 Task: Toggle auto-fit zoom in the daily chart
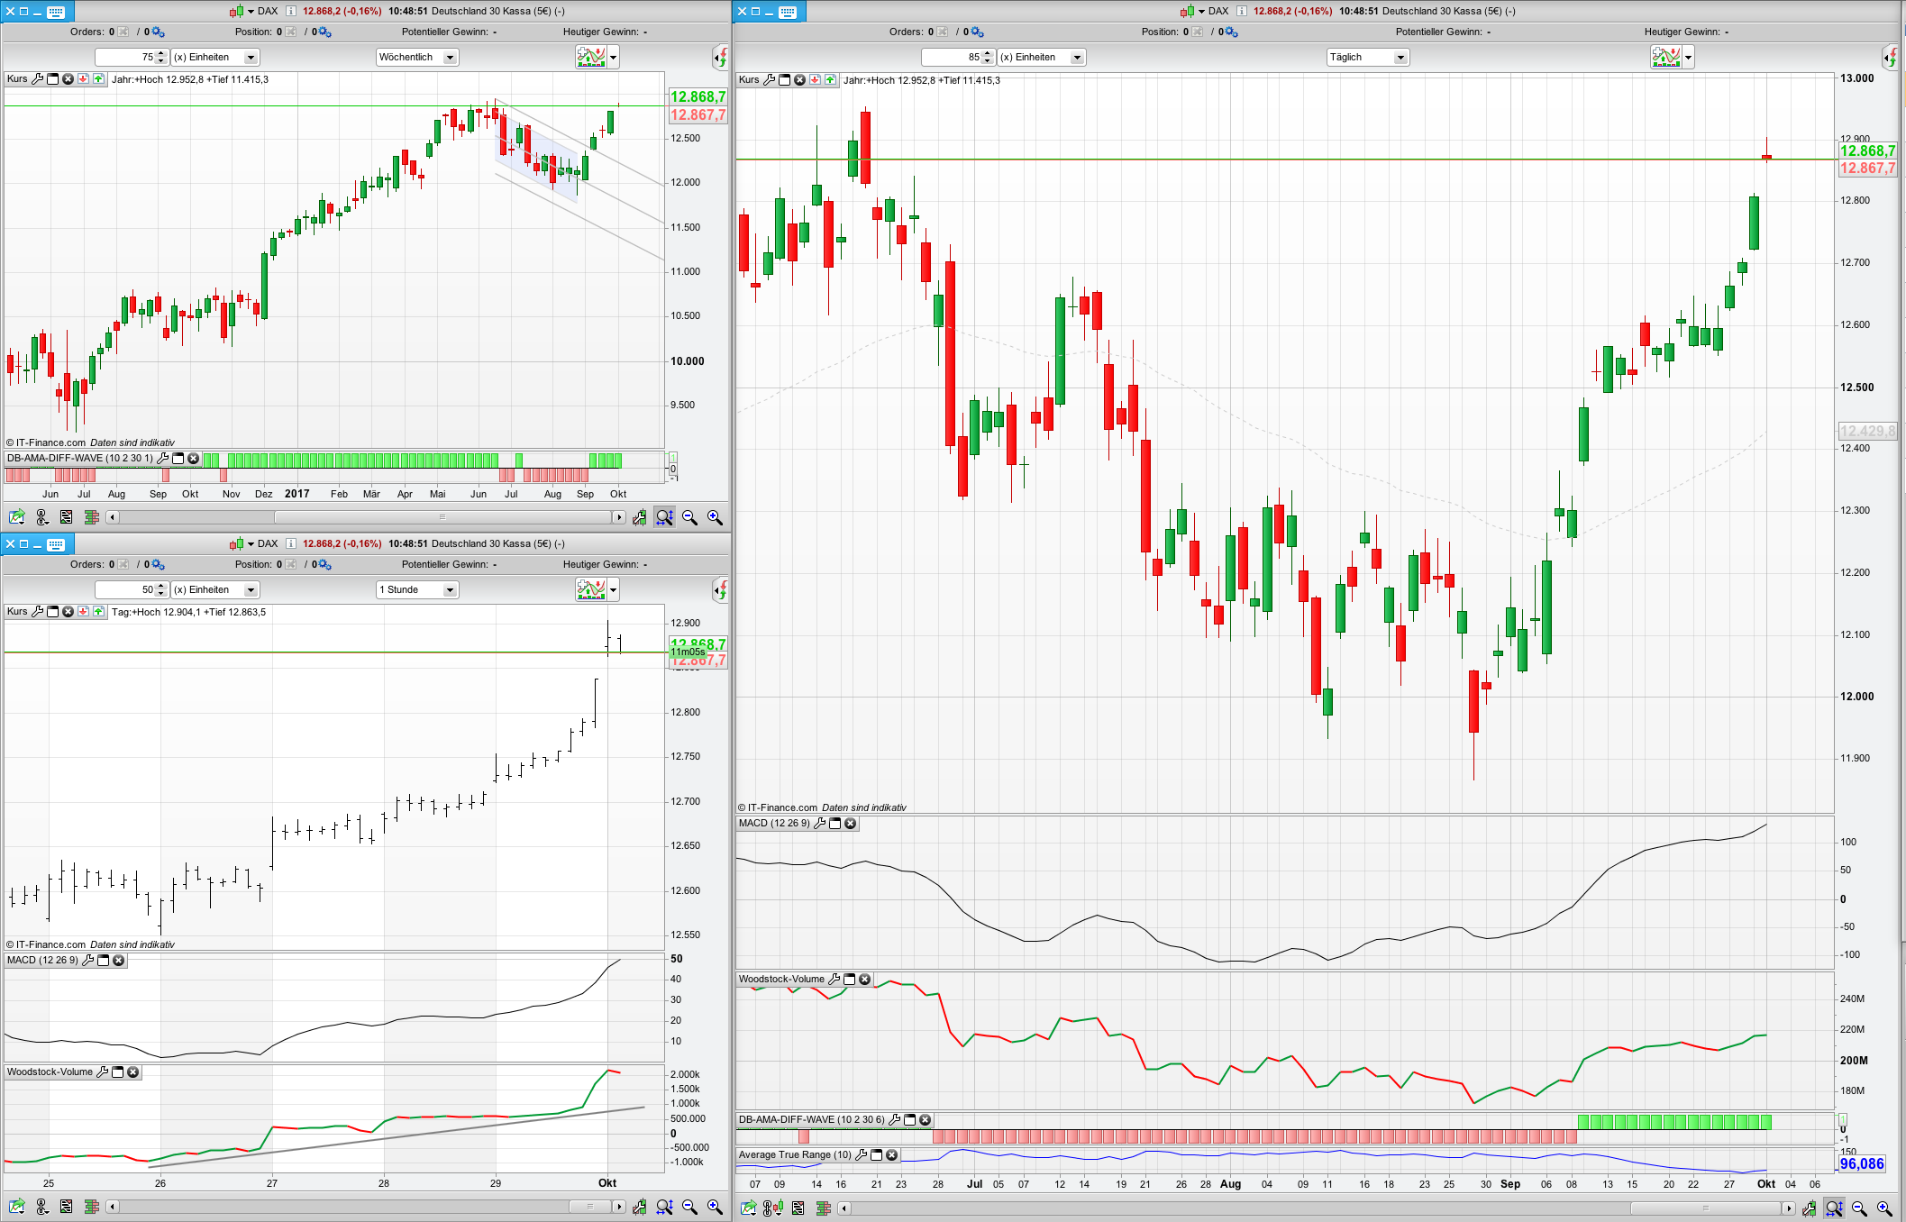tap(1834, 1208)
